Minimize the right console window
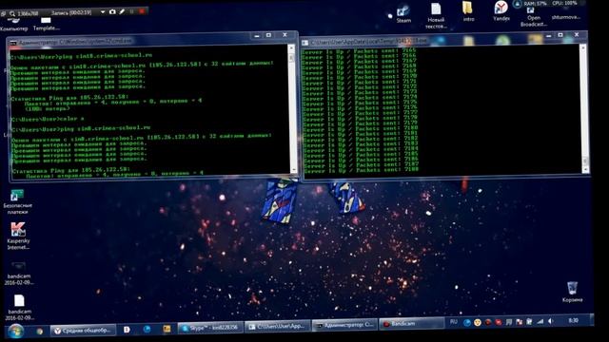 (x=548, y=36)
